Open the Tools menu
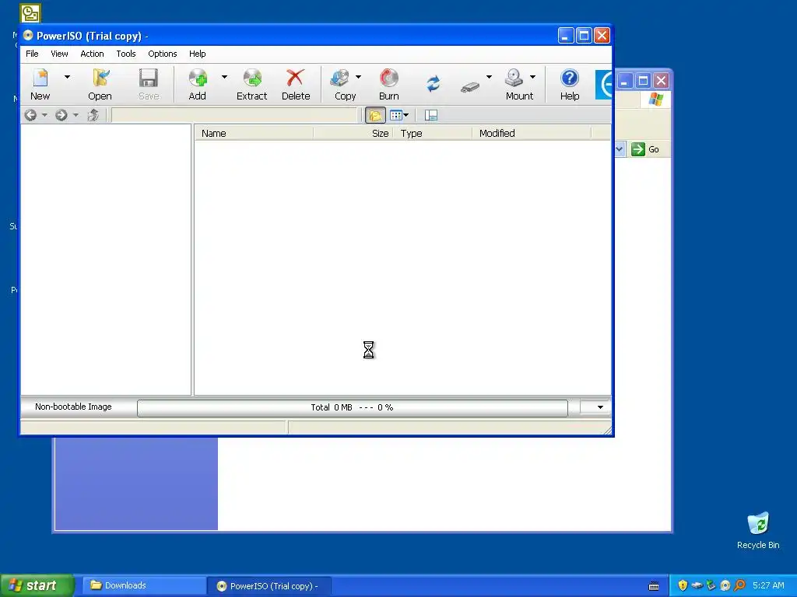797x597 pixels. coord(125,54)
